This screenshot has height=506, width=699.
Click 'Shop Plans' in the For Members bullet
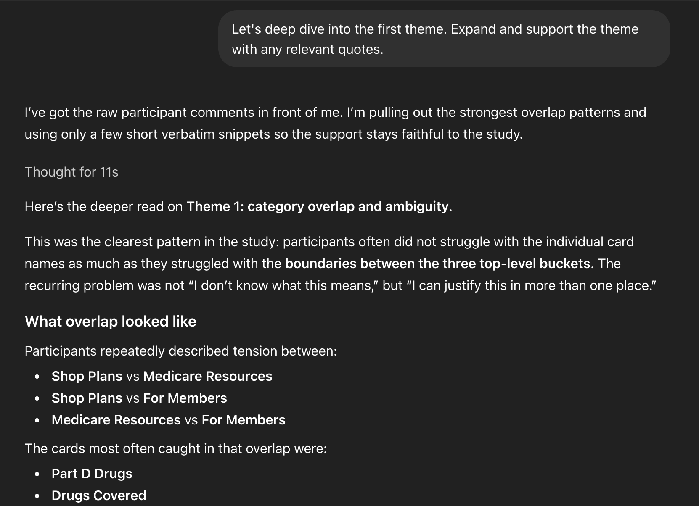[x=87, y=398]
